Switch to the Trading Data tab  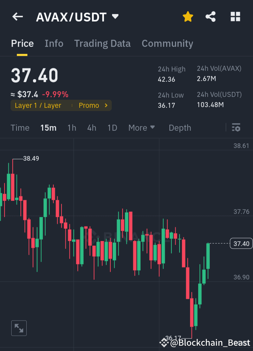point(102,43)
